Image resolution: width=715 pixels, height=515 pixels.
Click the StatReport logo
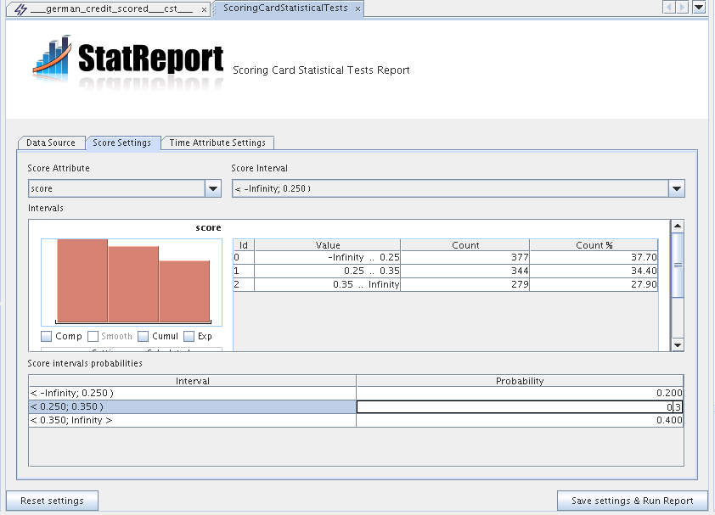127,62
